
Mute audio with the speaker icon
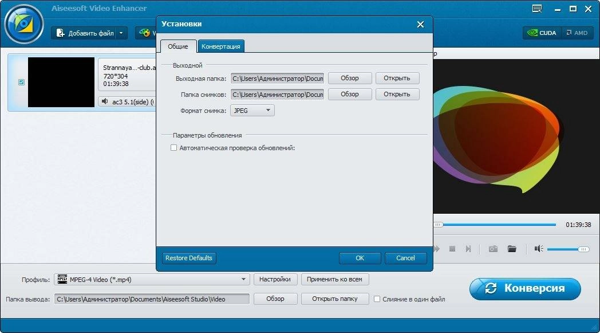point(539,249)
